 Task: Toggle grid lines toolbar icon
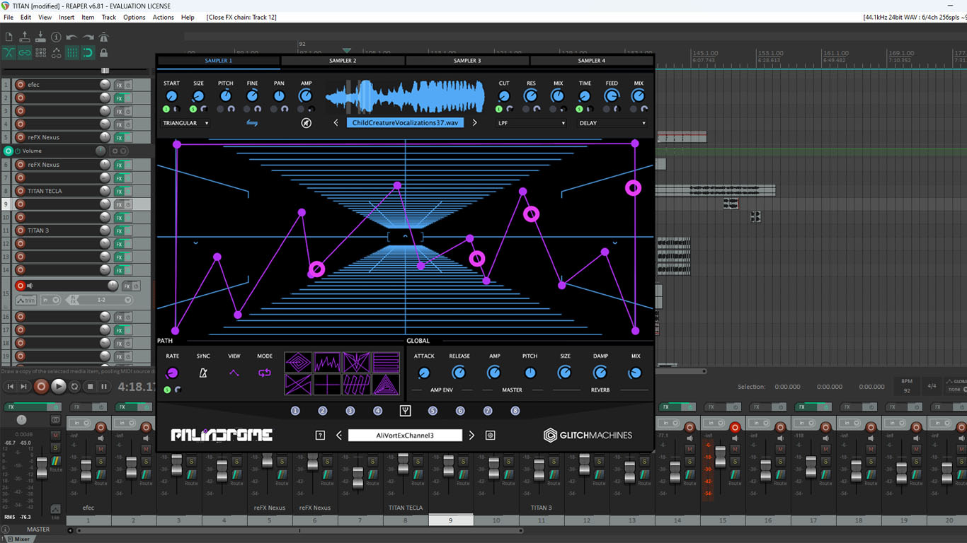point(71,52)
